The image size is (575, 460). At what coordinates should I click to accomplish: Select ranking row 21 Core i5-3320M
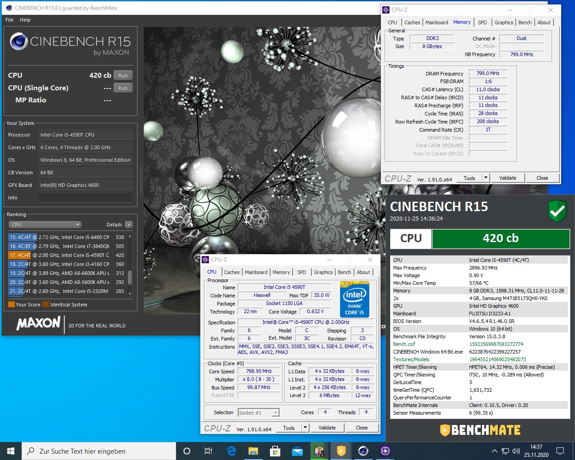coord(67,291)
